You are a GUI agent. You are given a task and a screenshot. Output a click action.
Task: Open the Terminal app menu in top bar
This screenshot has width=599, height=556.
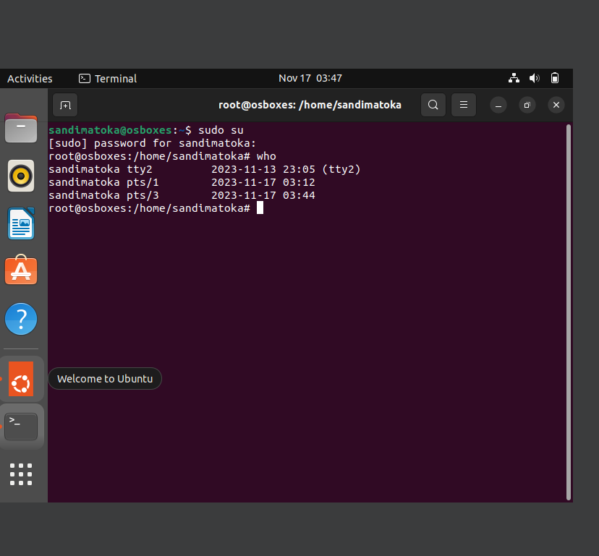pos(108,79)
